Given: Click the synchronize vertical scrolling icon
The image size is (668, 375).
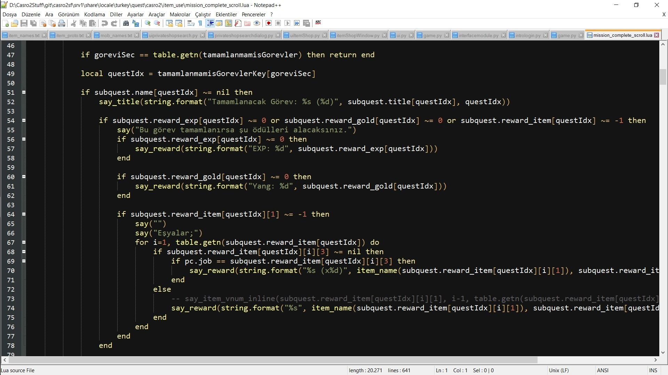Looking at the screenshot, I should pos(169,23).
